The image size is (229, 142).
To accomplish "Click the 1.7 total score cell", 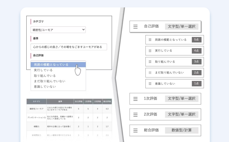I will [107, 127].
